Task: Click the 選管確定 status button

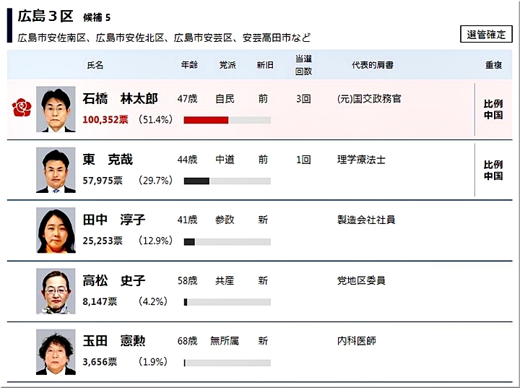Action: pos(486,34)
